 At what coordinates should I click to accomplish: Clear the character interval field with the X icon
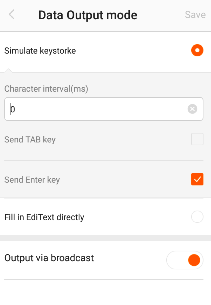pyautogui.click(x=192, y=109)
